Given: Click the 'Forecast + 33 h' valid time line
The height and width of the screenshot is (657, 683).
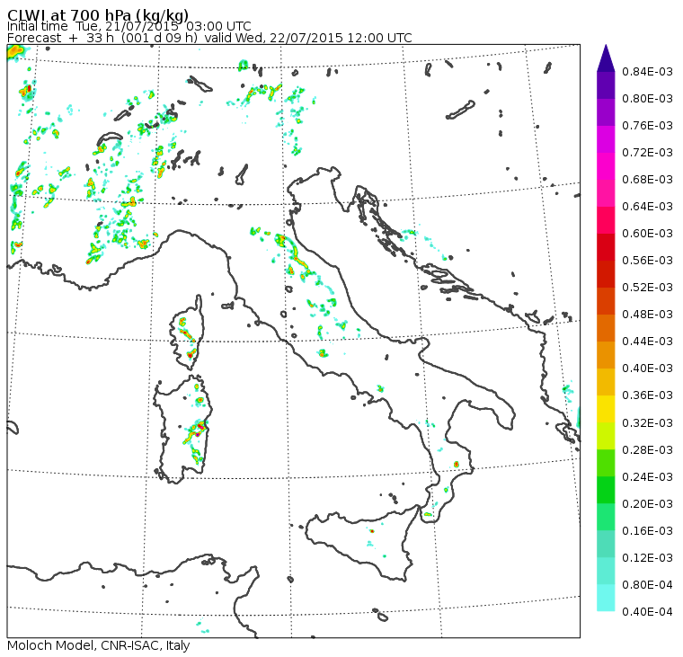Looking at the screenshot, I should (x=209, y=38).
